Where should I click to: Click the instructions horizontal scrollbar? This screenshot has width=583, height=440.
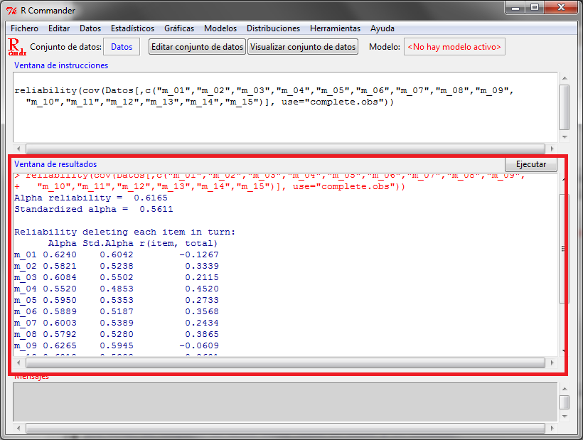tap(285, 149)
